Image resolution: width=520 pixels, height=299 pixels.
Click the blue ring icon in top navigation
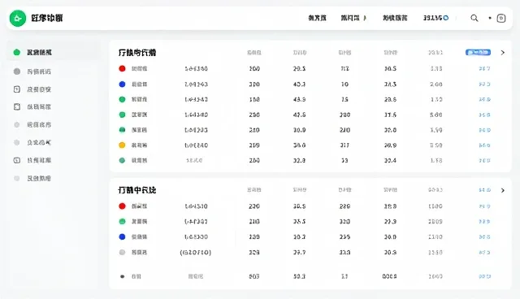pyautogui.click(x=446, y=18)
